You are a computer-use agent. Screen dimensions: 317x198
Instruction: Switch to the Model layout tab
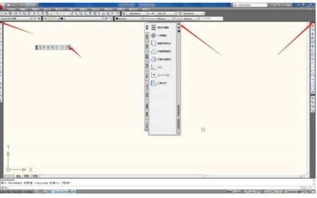[x=19, y=175]
